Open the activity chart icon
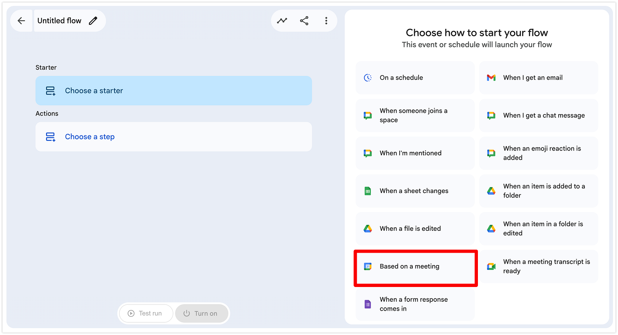Image resolution: width=618 pixels, height=335 pixels. tap(282, 21)
